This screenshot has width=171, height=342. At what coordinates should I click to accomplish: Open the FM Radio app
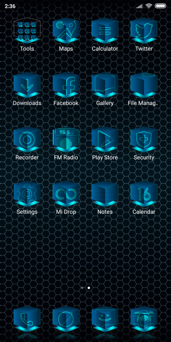(66, 139)
